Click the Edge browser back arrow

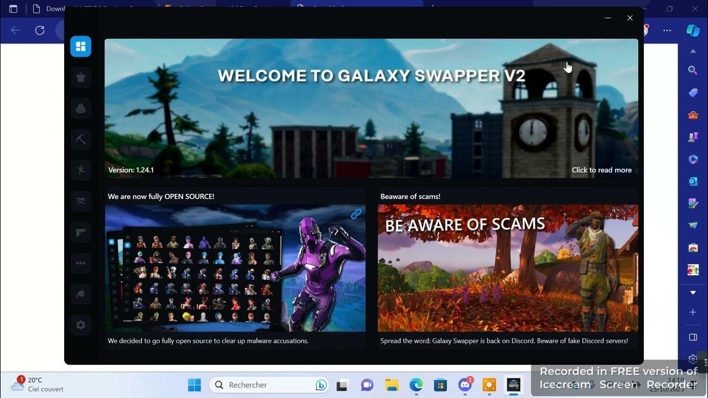click(x=15, y=30)
